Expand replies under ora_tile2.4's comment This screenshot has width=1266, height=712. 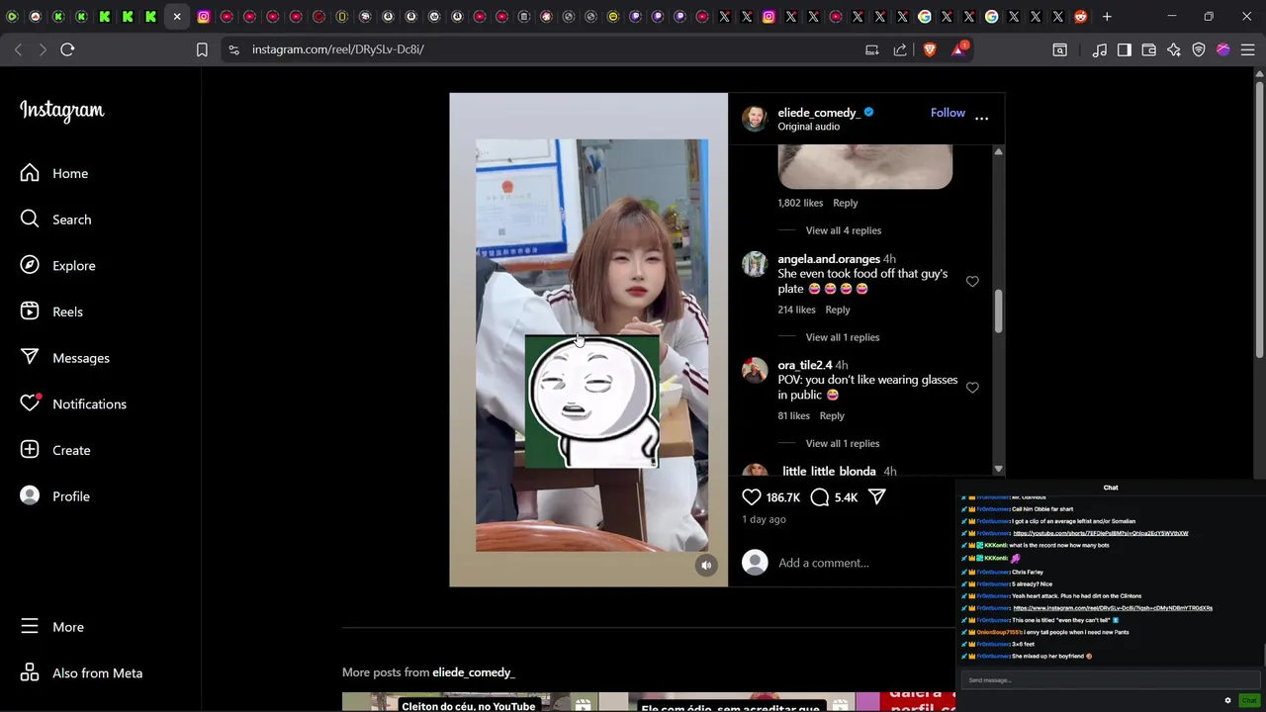(x=843, y=443)
